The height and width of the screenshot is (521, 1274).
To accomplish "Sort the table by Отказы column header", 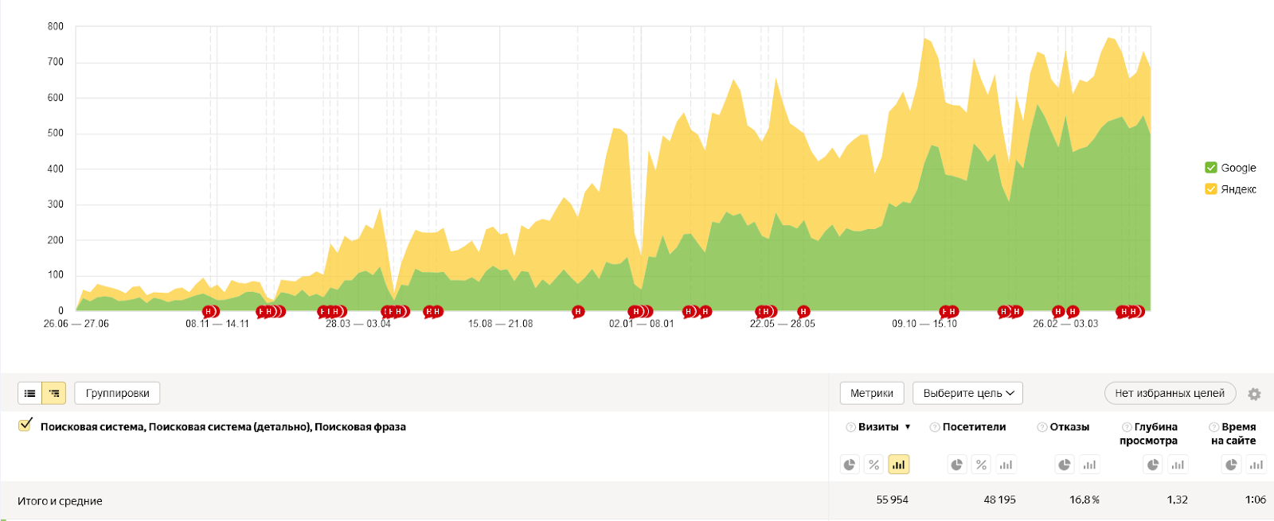I will pyautogui.click(x=1069, y=427).
